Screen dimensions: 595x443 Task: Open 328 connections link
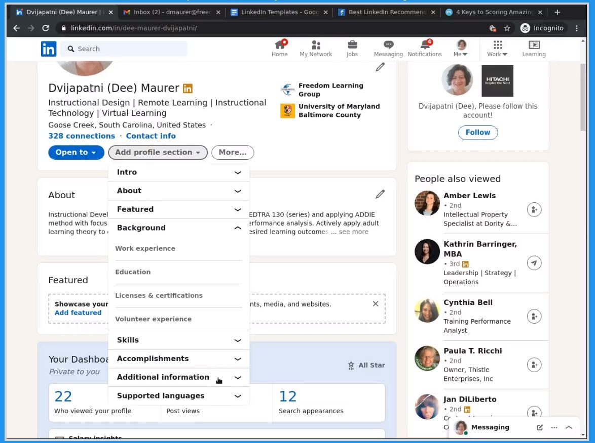(x=82, y=136)
